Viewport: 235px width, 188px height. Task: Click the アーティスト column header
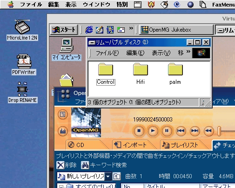217,186
